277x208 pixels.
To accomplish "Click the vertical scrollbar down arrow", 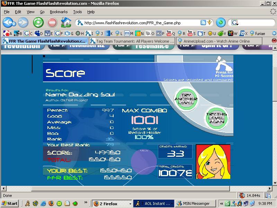I will click(x=275, y=183).
